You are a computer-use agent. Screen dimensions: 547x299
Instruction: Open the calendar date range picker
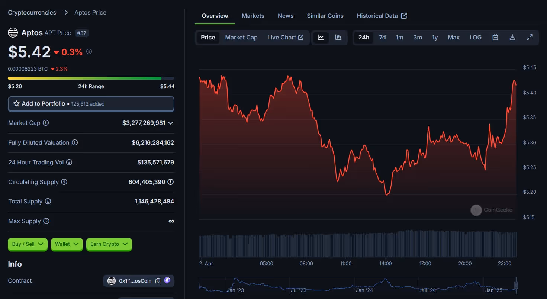click(495, 37)
